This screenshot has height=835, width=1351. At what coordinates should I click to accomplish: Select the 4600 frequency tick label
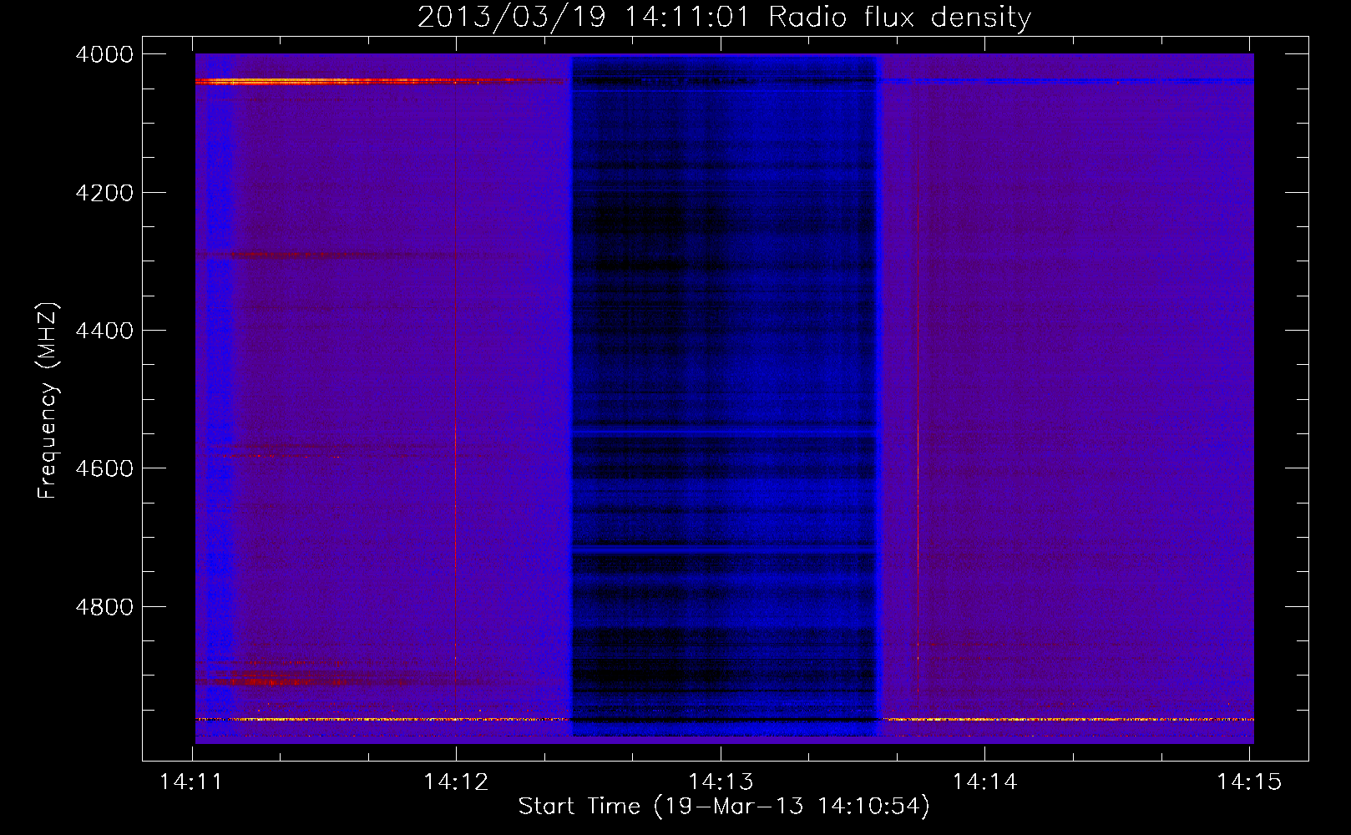(104, 468)
